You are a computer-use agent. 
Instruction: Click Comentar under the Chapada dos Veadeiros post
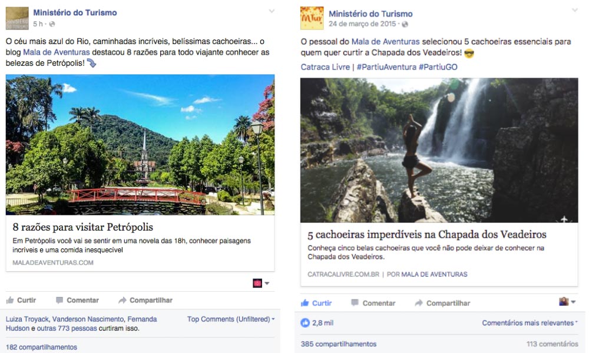point(373,303)
